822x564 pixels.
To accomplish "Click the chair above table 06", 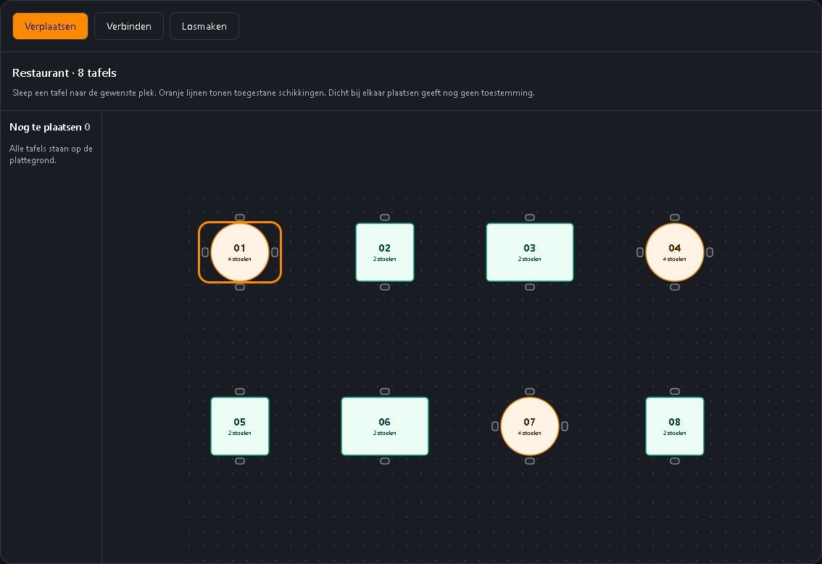I will (x=385, y=391).
